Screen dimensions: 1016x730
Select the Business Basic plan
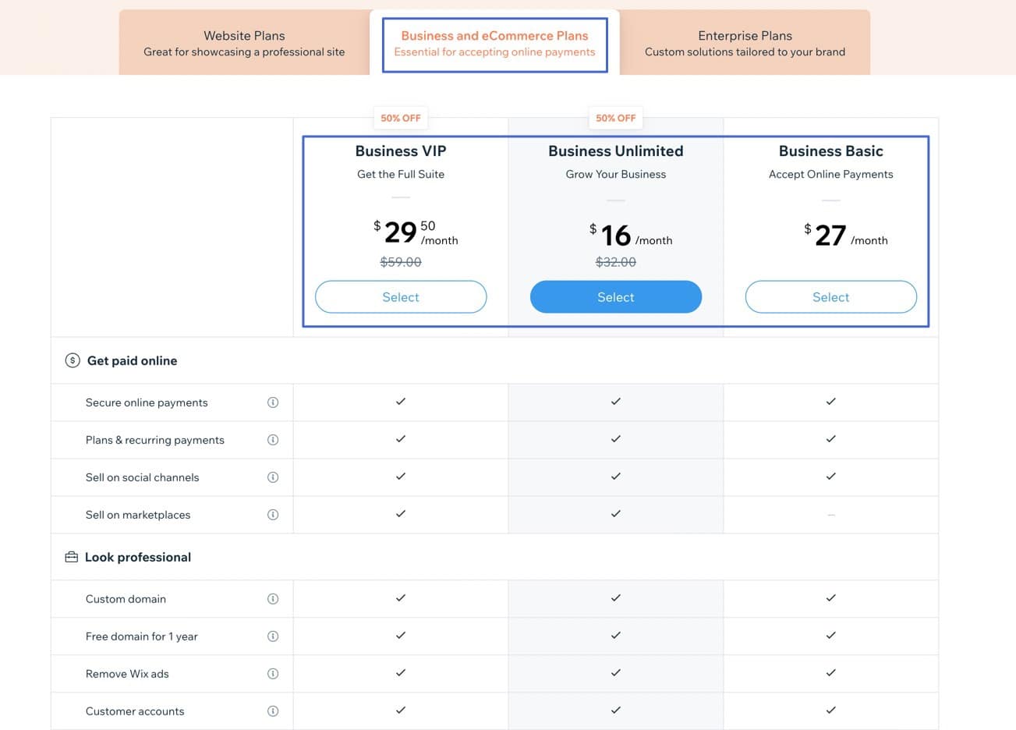point(830,296)
